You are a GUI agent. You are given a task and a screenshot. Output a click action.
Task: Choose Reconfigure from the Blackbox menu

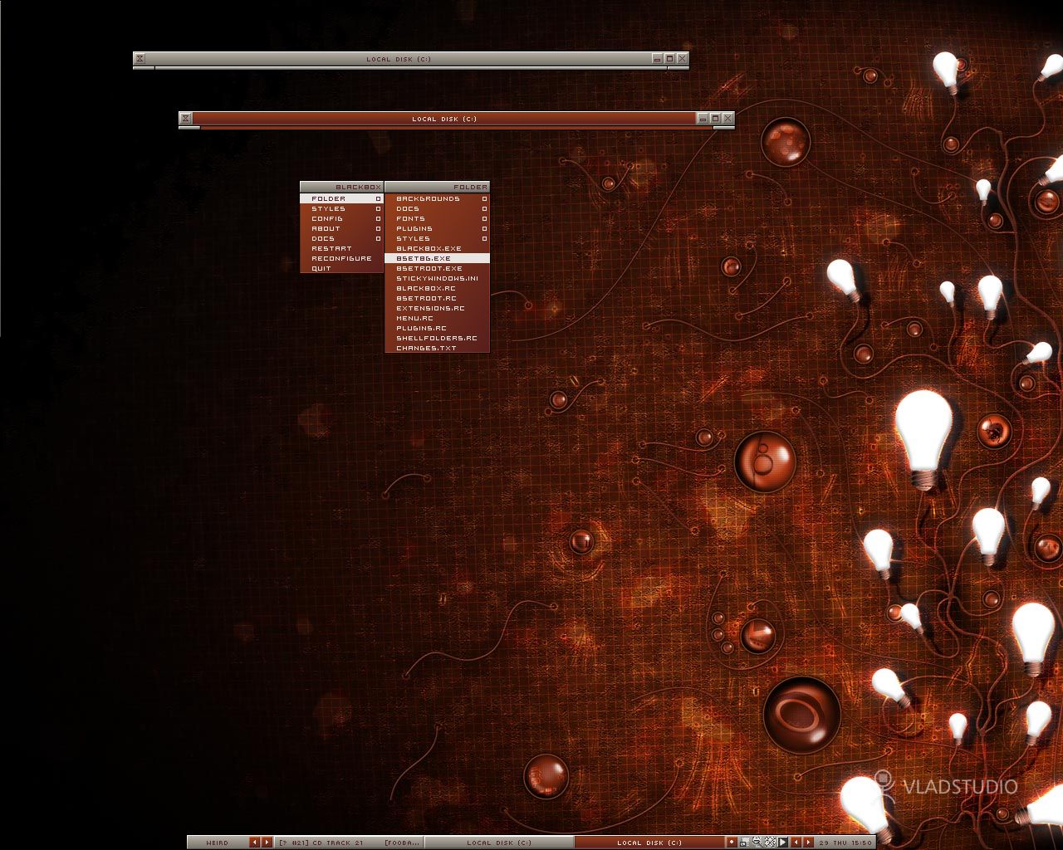[x=341, y=258]
